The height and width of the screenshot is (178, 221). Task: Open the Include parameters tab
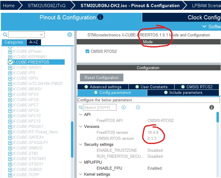[183, 93]
